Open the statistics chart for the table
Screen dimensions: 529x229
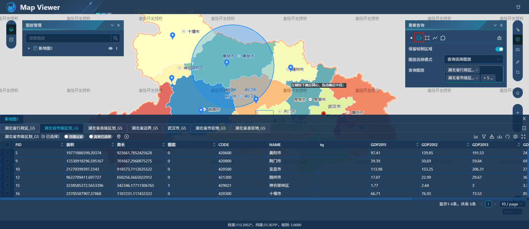[476, 137]
